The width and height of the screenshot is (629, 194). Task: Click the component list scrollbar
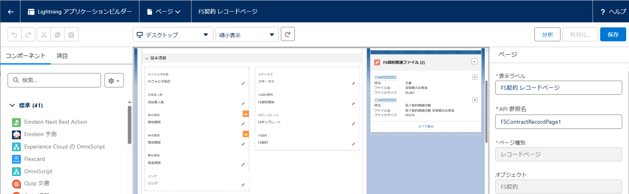point(129,125)
